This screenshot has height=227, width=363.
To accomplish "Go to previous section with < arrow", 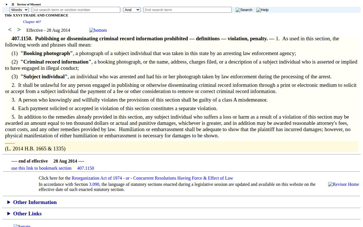I will click(x=10, y=30).
